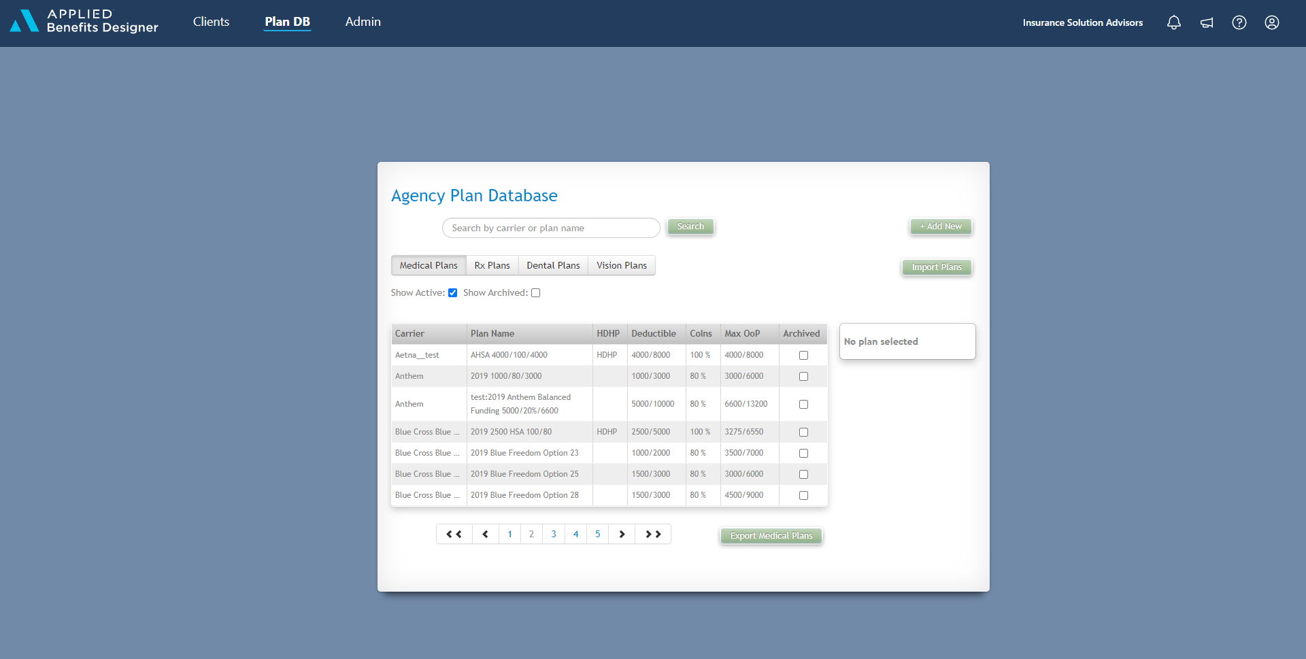The width and height of the screenshot is (1306, 659).
Task: Open the Clients menu
Action: pos(211,22)
